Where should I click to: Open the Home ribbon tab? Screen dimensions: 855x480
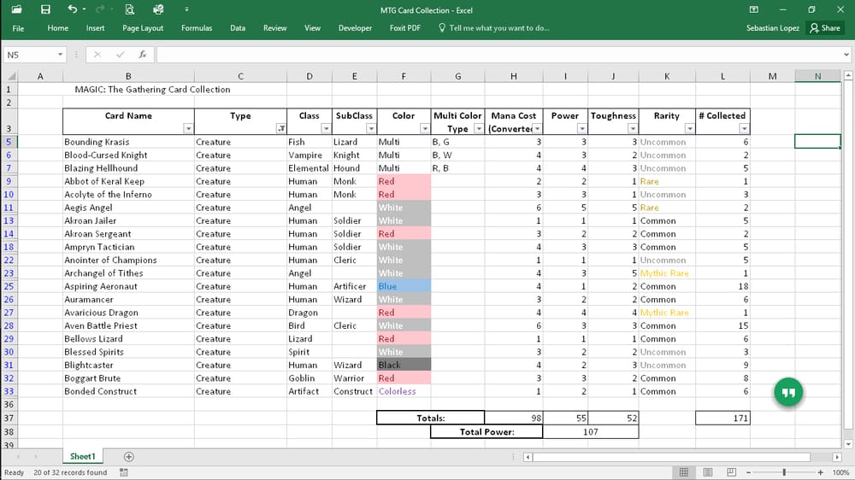point(58,28)
